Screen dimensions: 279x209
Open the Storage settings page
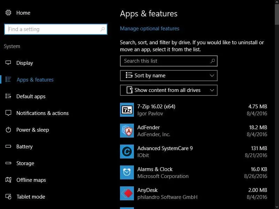(25, 163)
